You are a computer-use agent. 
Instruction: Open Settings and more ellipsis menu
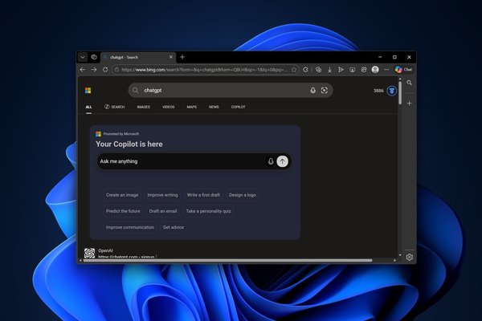[x=386, y=70]
